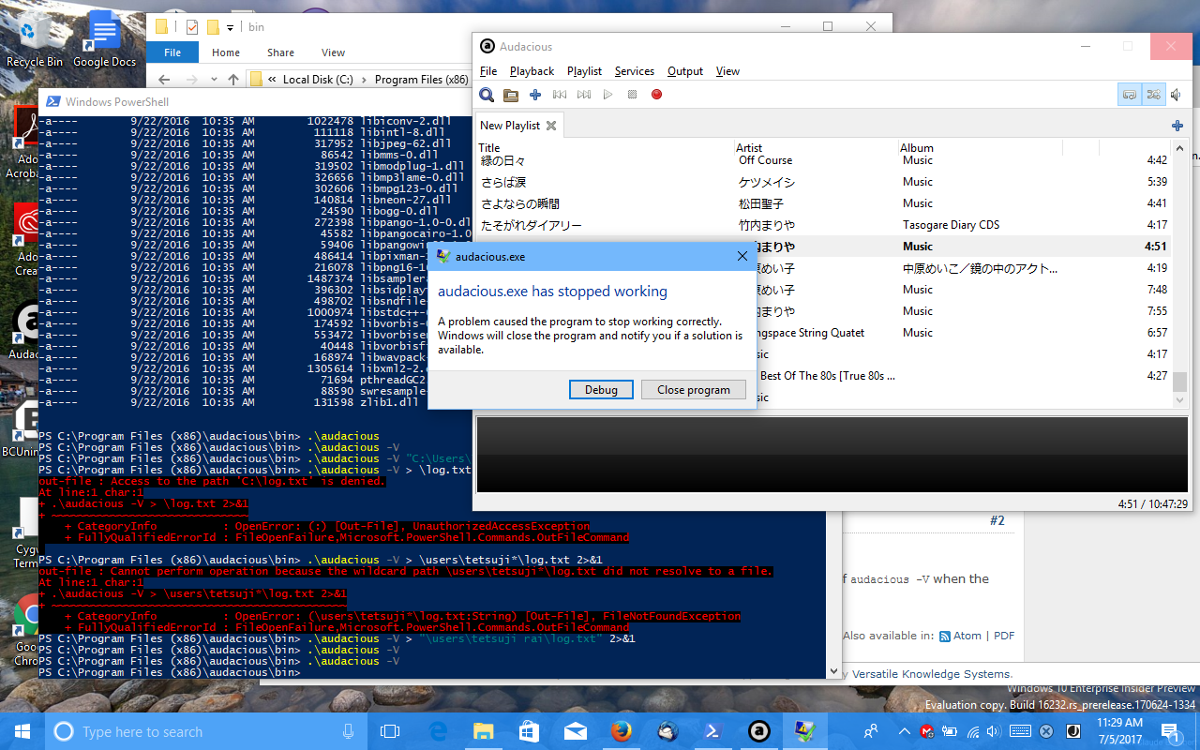Click Program Files (x86) in Explorer address bar
Screen dimensions: 1200x750
click(421, 80)
